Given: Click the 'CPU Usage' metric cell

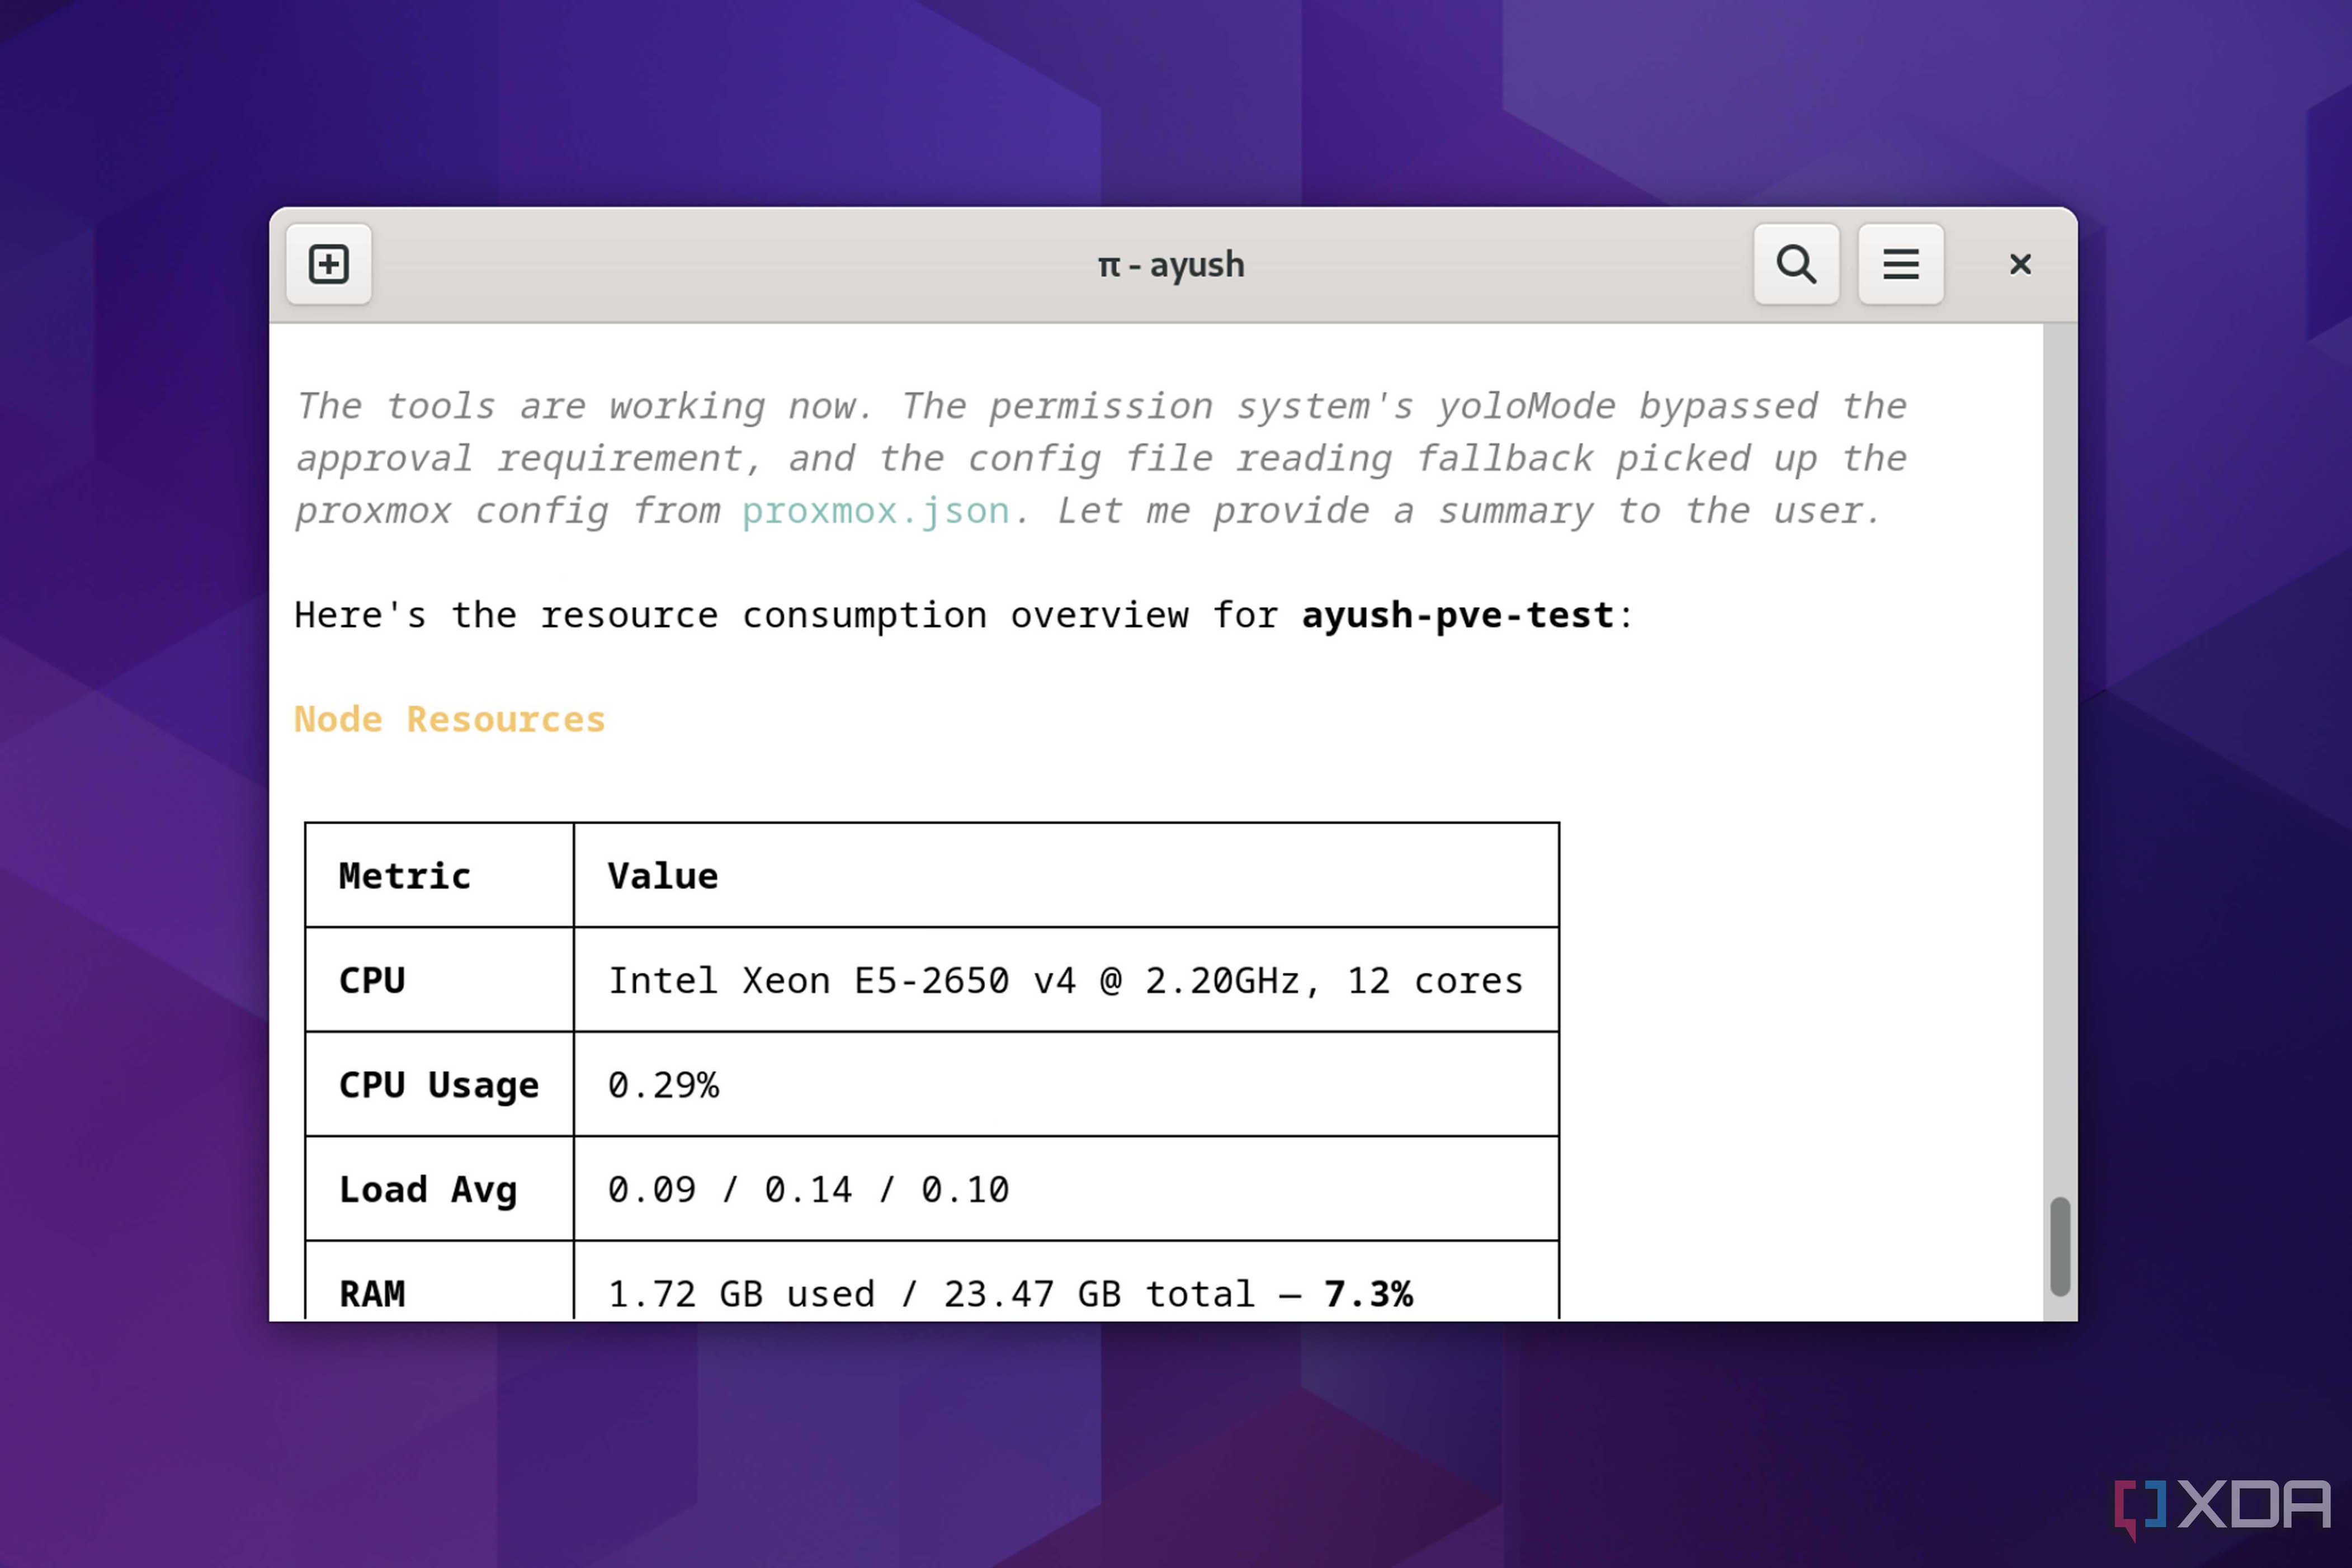Looking at the screenshot, I should (x=438, y=1085).
